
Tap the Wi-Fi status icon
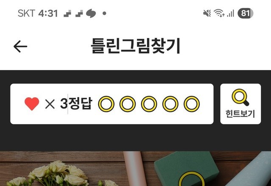click(219, 13)
